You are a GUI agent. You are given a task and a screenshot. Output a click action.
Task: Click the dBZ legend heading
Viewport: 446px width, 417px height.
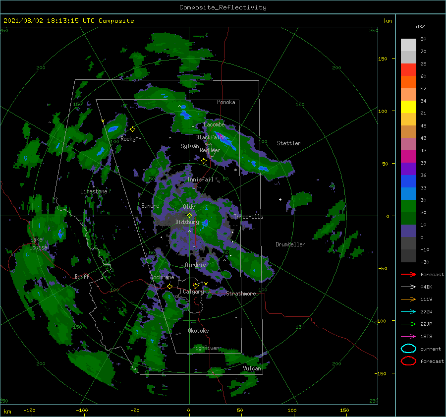[420, 26]
